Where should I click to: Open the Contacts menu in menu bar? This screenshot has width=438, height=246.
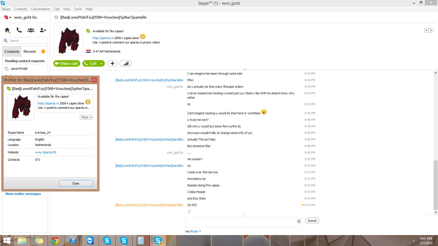coord(21,9)
